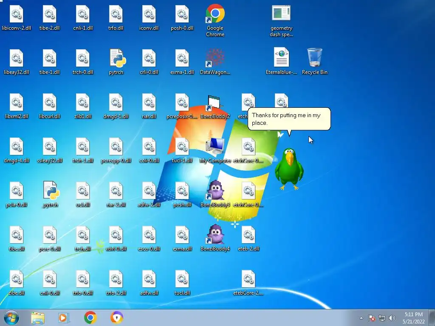
Task: Open the Eternalblue document icon
Action: click(281, 61)
